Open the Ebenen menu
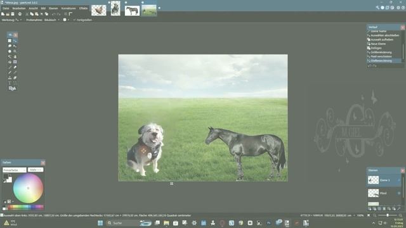The height and width of the screenshot is (228, 406). click(53, 8)
